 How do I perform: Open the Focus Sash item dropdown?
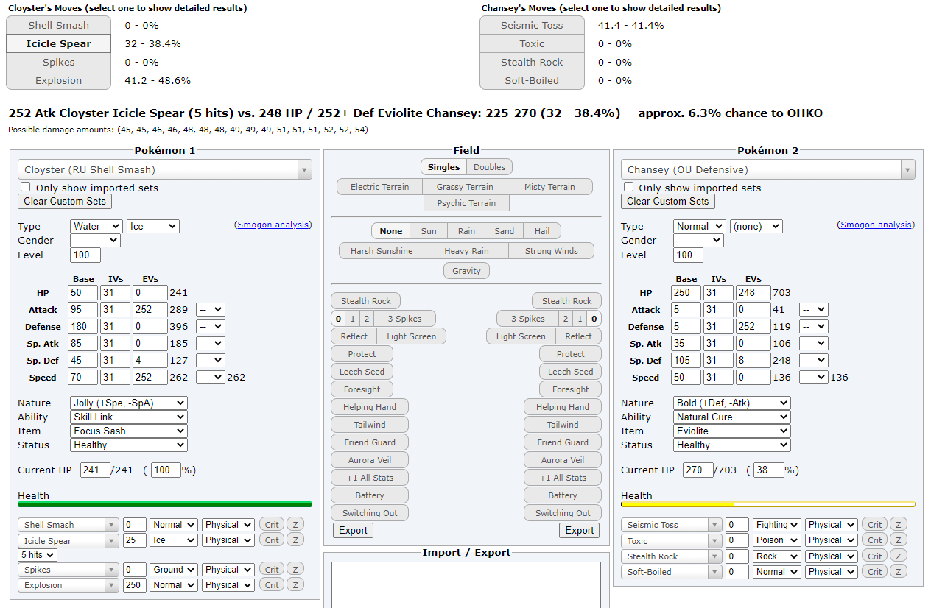[129, 431]
